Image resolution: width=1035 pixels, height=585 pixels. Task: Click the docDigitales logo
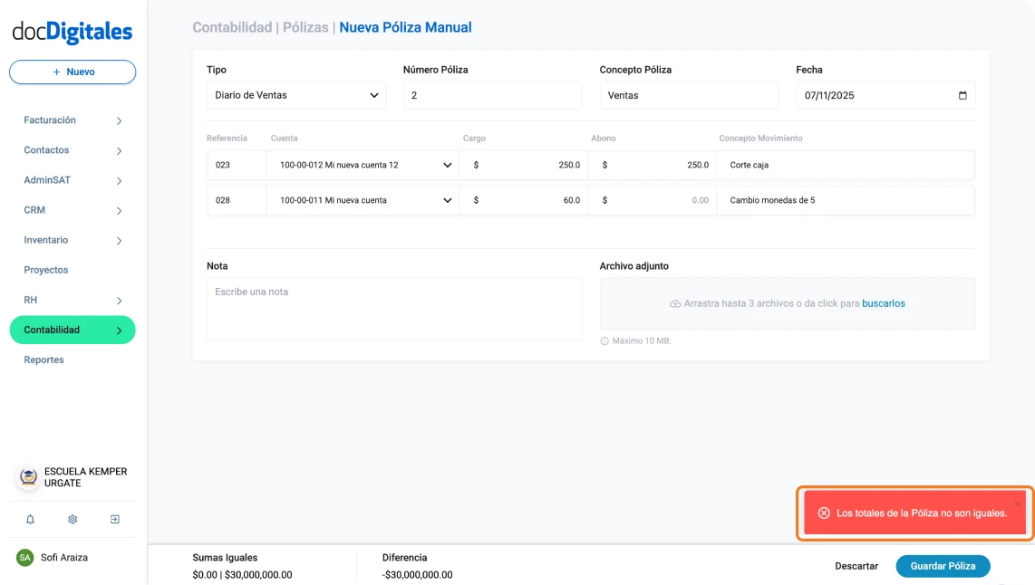point(73,31)
